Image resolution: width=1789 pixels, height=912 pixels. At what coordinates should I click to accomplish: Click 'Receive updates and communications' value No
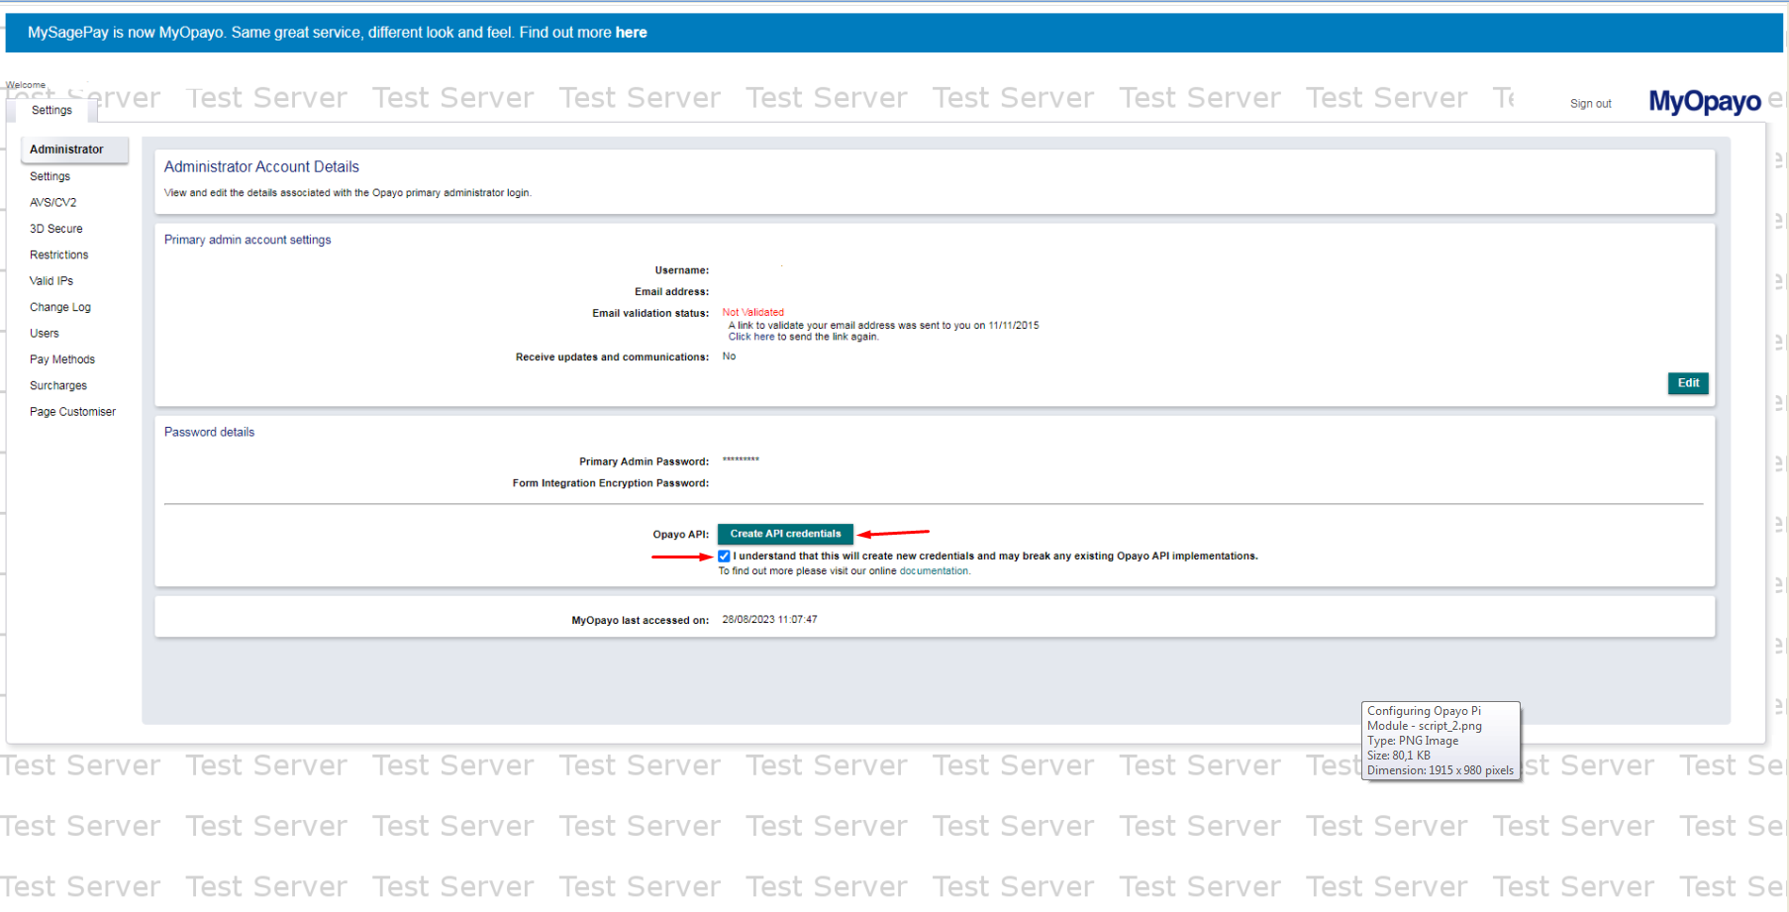729,356
